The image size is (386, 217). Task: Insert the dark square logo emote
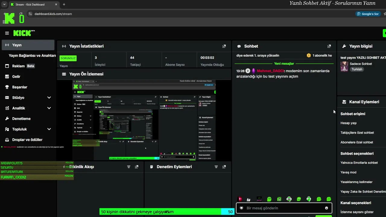(259, 199)
